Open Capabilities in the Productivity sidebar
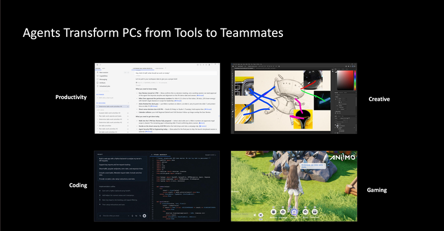Viewport: 444px width, 231px height. click(x=103, y=76)
